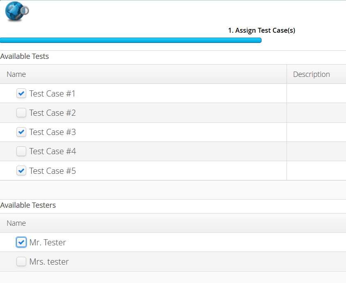Click the 'Description' column header
346x283 pixels.
pyautogui.click(x=311, y=74)
